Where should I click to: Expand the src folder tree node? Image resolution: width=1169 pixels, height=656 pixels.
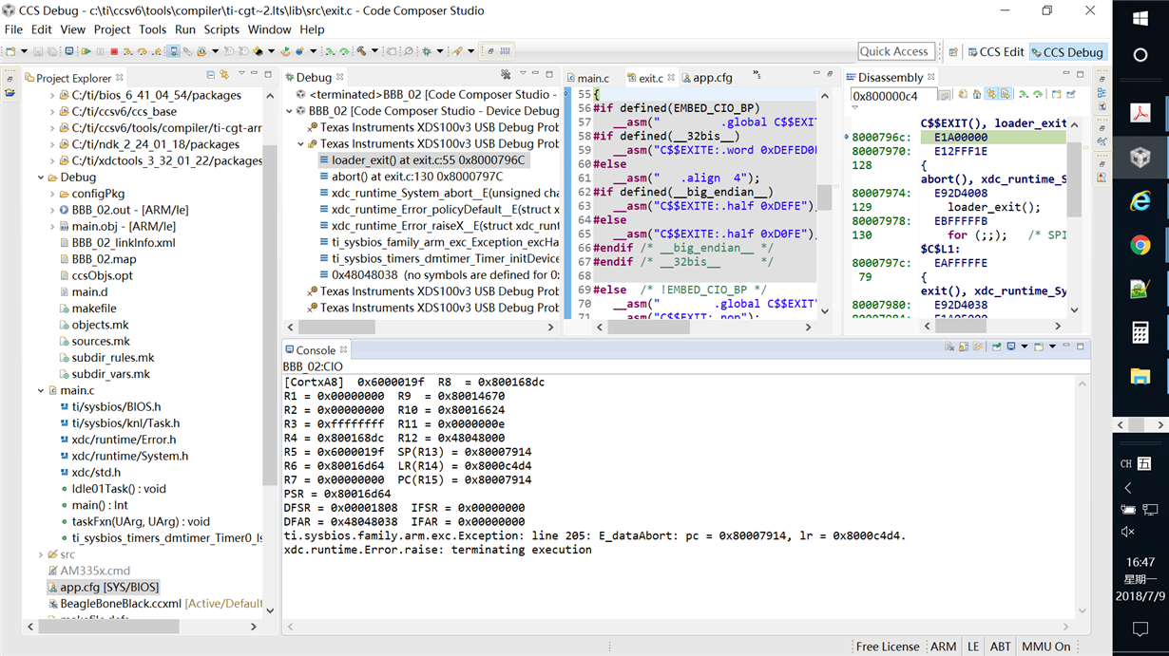[41, 554]
